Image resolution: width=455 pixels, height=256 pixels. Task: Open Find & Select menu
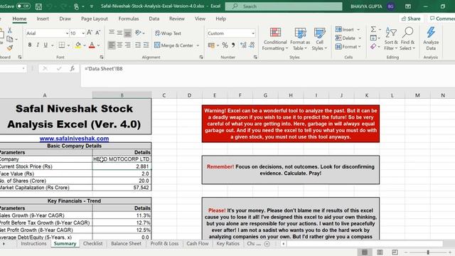tap(407, 39)
